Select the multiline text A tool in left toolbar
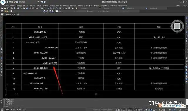The width and height of the screenshot is (188, 111). [1, 72]
